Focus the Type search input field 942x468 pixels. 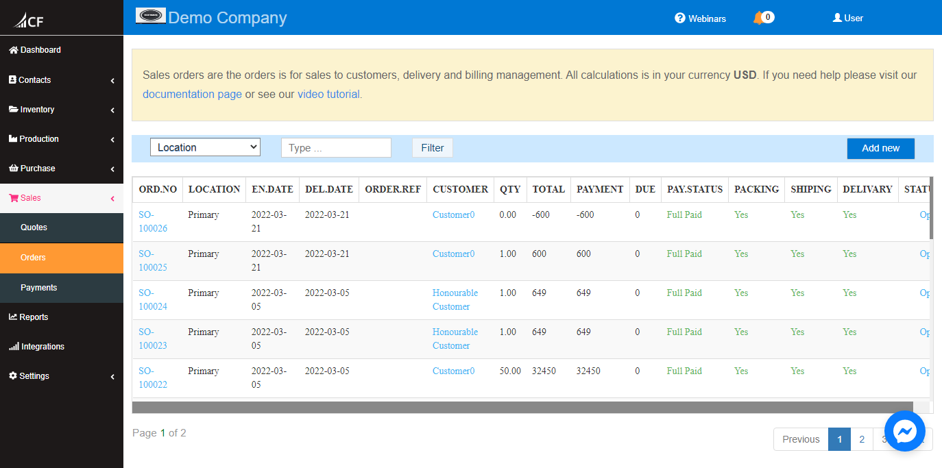336,148
